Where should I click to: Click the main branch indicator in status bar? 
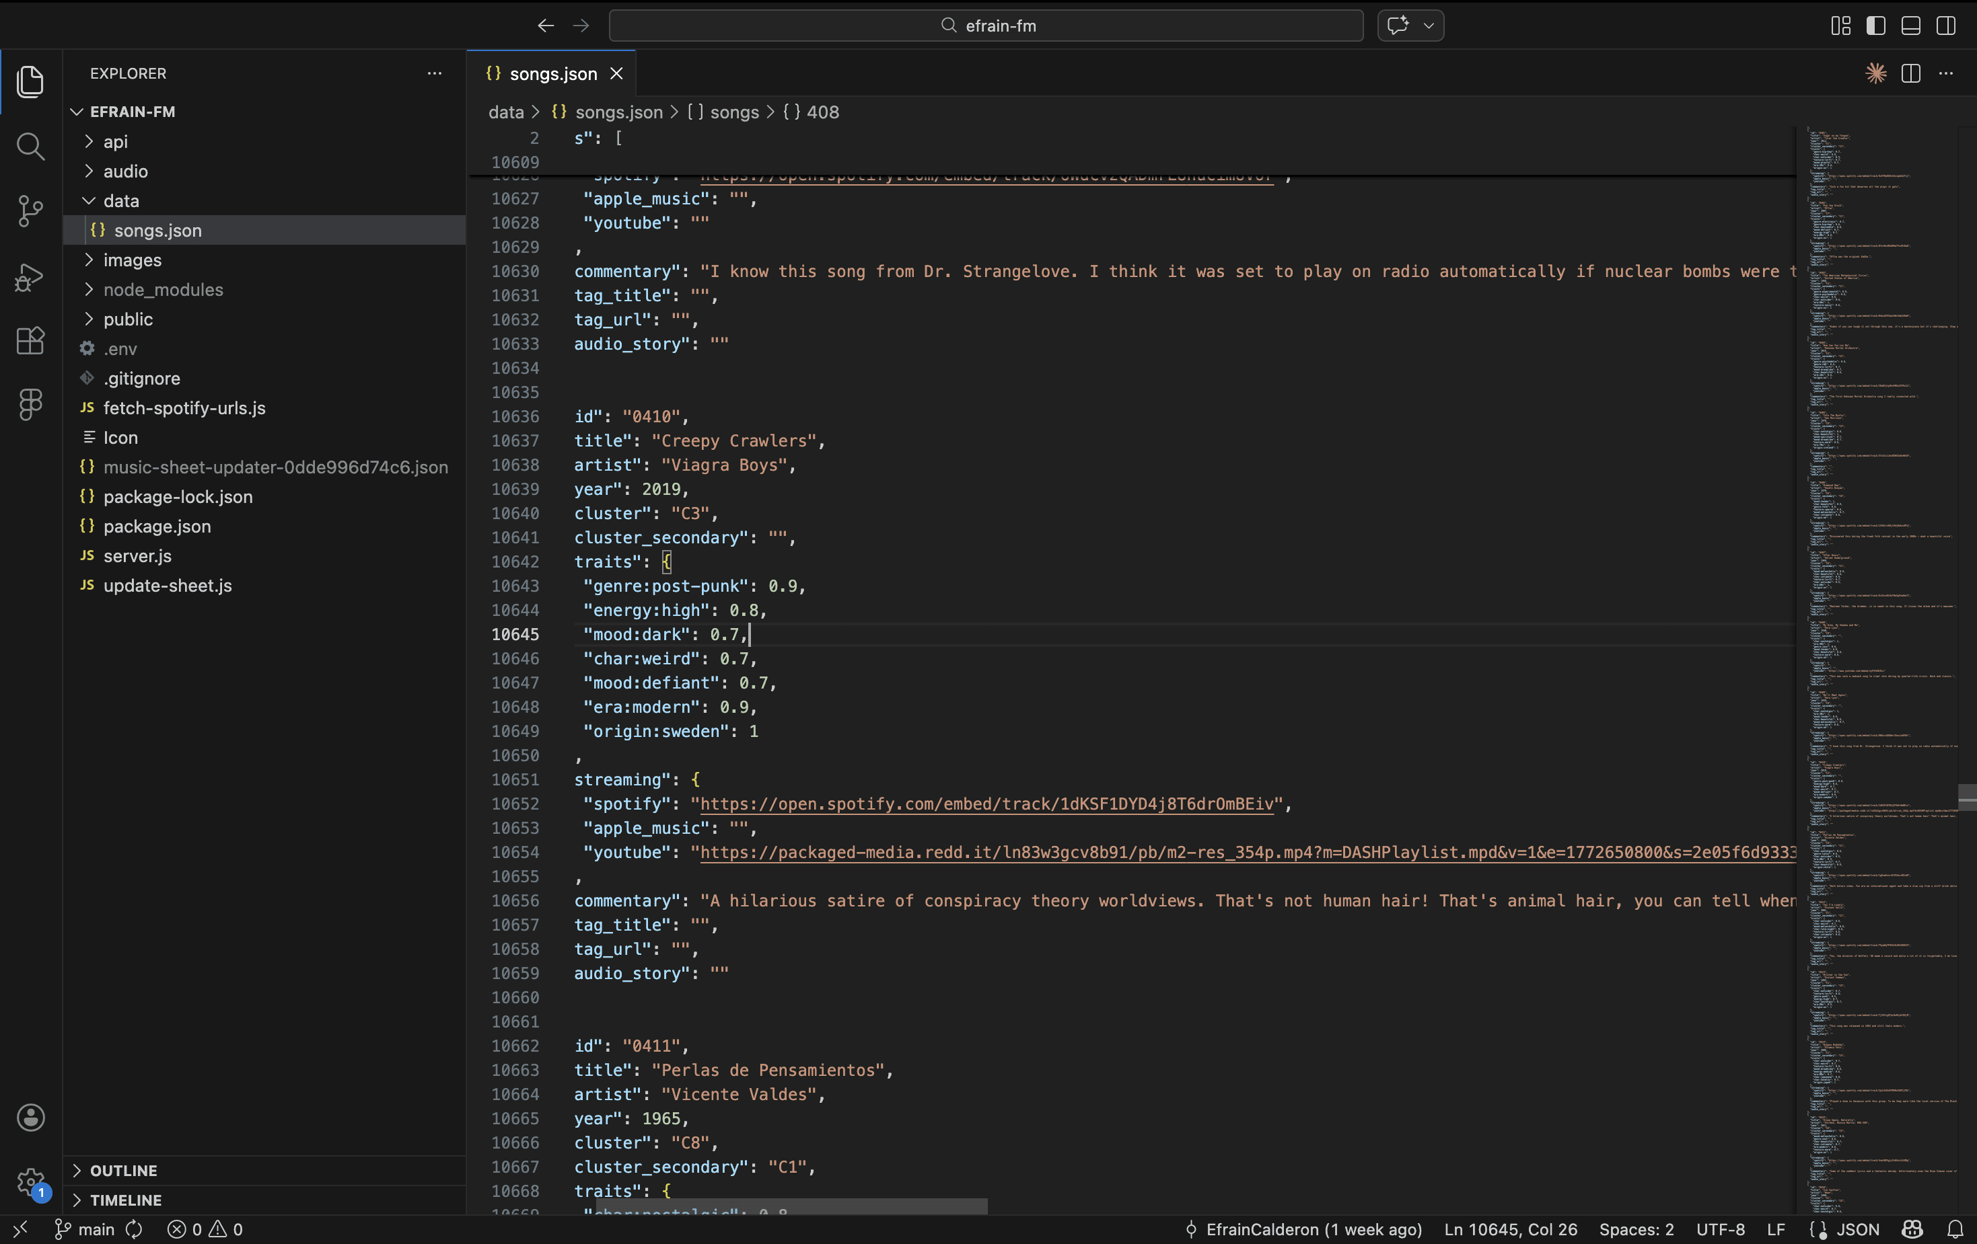coord(85,1229)
